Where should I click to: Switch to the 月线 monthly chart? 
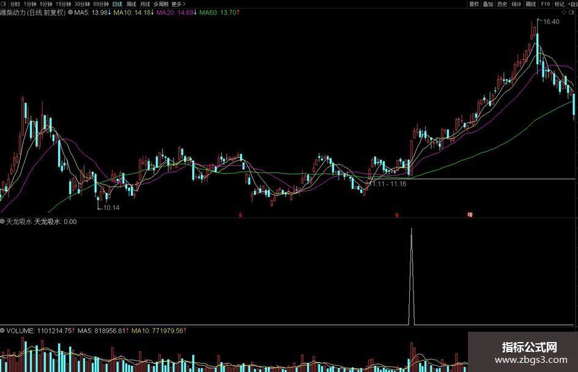click(145, 4)
